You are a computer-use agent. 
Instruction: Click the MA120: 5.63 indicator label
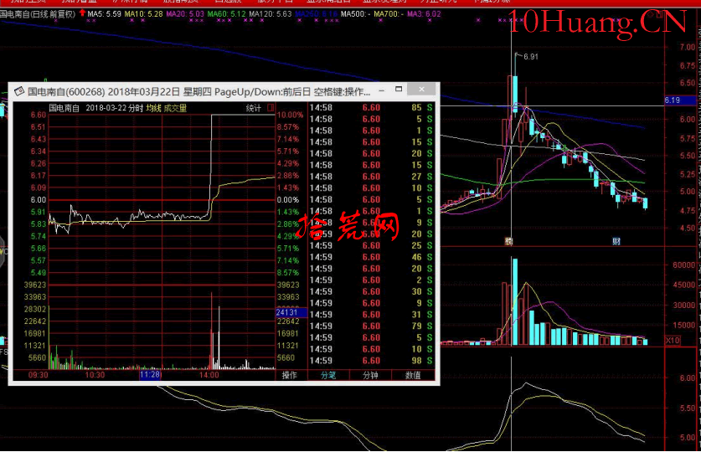pos(270,14)
